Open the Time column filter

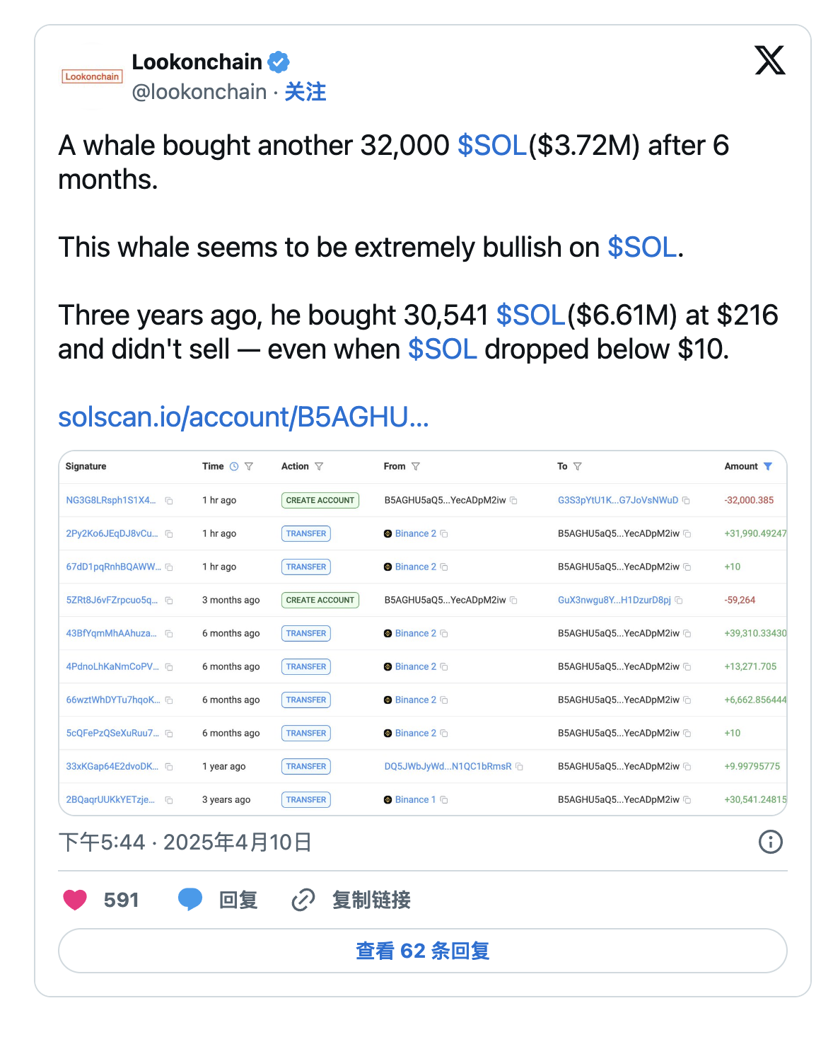249,467
